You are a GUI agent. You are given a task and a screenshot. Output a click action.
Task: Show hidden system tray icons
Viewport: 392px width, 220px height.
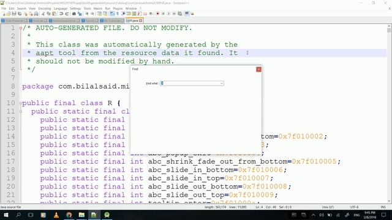(x=313, y=215)
